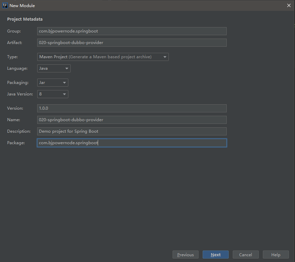Click the Description field

[x=132, y=131]
